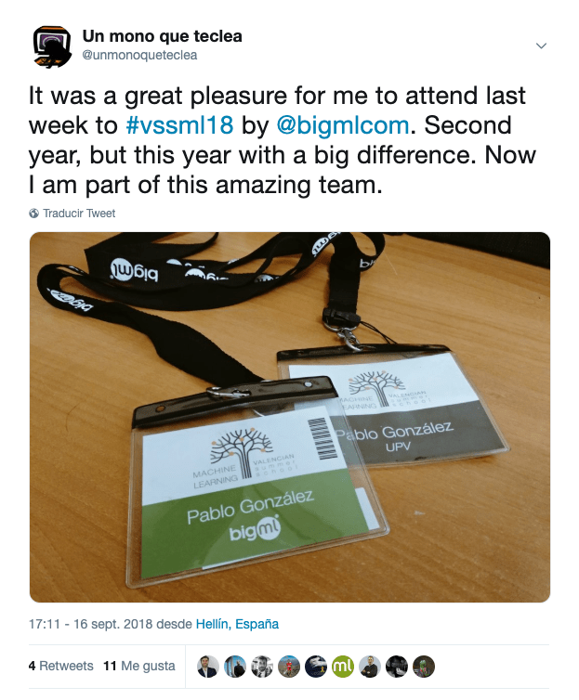Open the #vssml18 hashtag link
The width and height of the screenshot is (579, 700).
177,124
